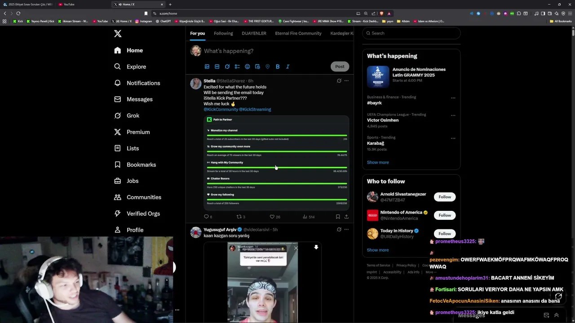Open Verified Orgs from the sidebar
The height and width of the screenshot is (323, 575).
coord(137,214)
